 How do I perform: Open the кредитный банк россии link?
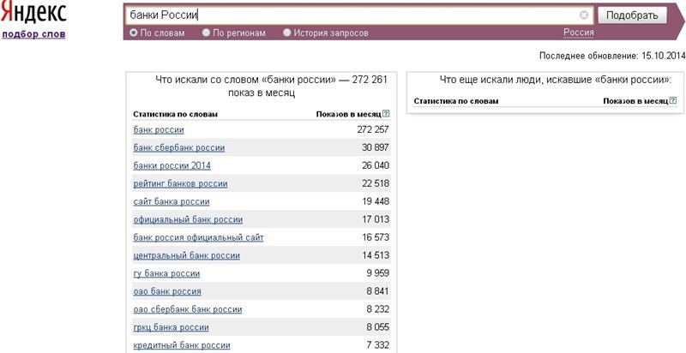coord(182,344)
